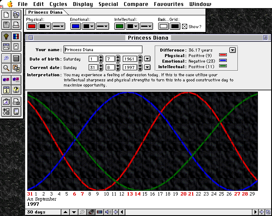
Task: Click the calendar grid icon in the palette
Action: pyautogui.click(x=16, y=58)
